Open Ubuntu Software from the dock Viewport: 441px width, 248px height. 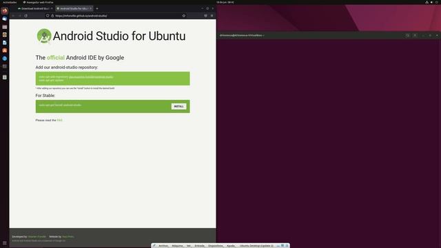point(5,50)
